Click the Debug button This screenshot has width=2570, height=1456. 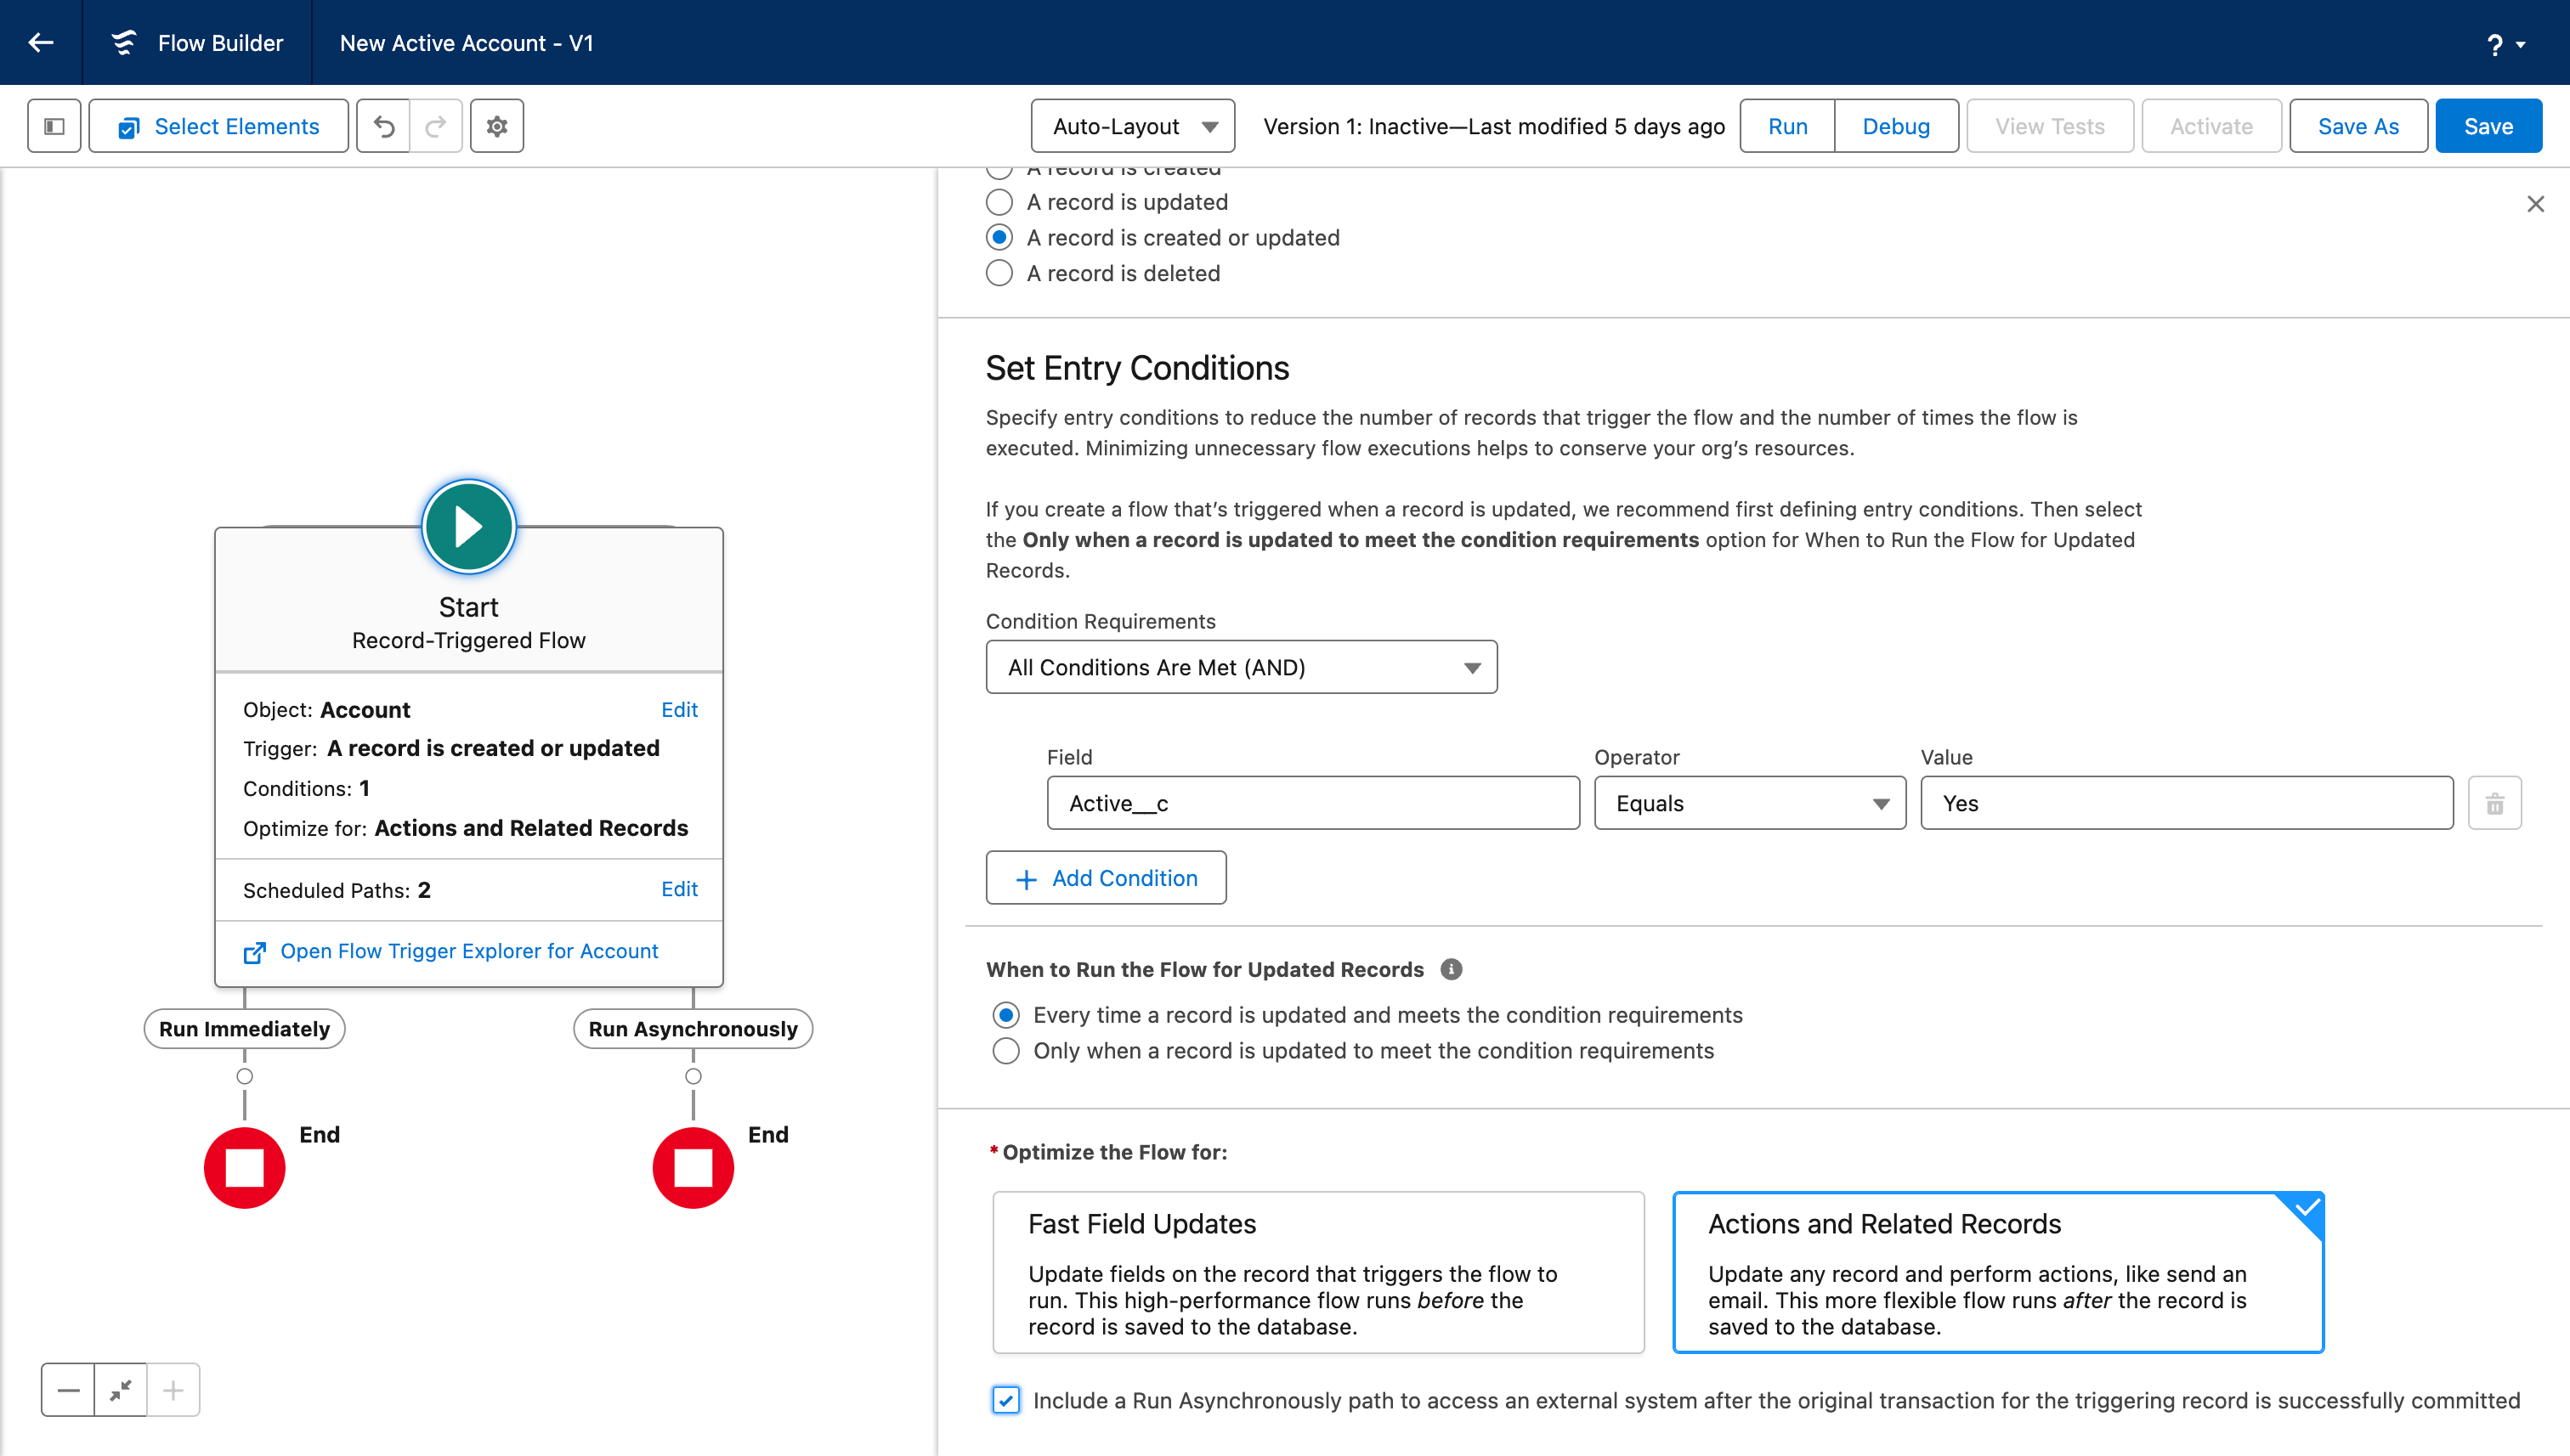pos(1896,126)
